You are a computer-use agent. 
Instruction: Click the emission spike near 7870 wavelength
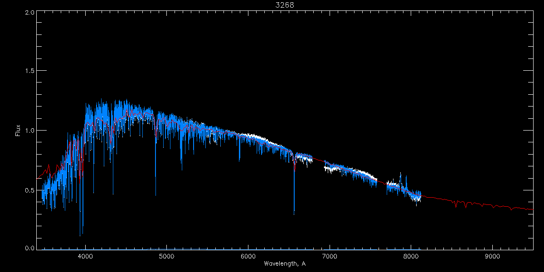(400, 175)
